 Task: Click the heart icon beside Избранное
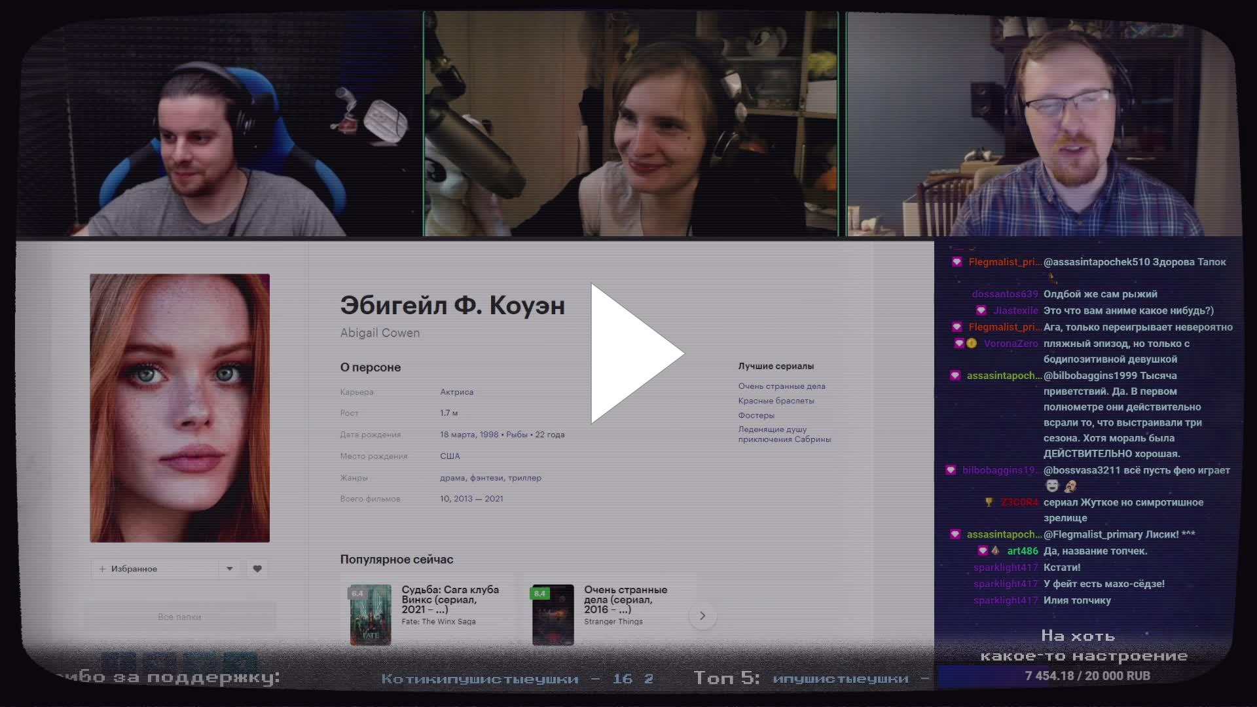[x=257, y=569]
